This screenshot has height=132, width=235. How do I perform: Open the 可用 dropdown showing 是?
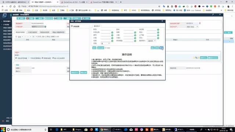click(105, 43)
